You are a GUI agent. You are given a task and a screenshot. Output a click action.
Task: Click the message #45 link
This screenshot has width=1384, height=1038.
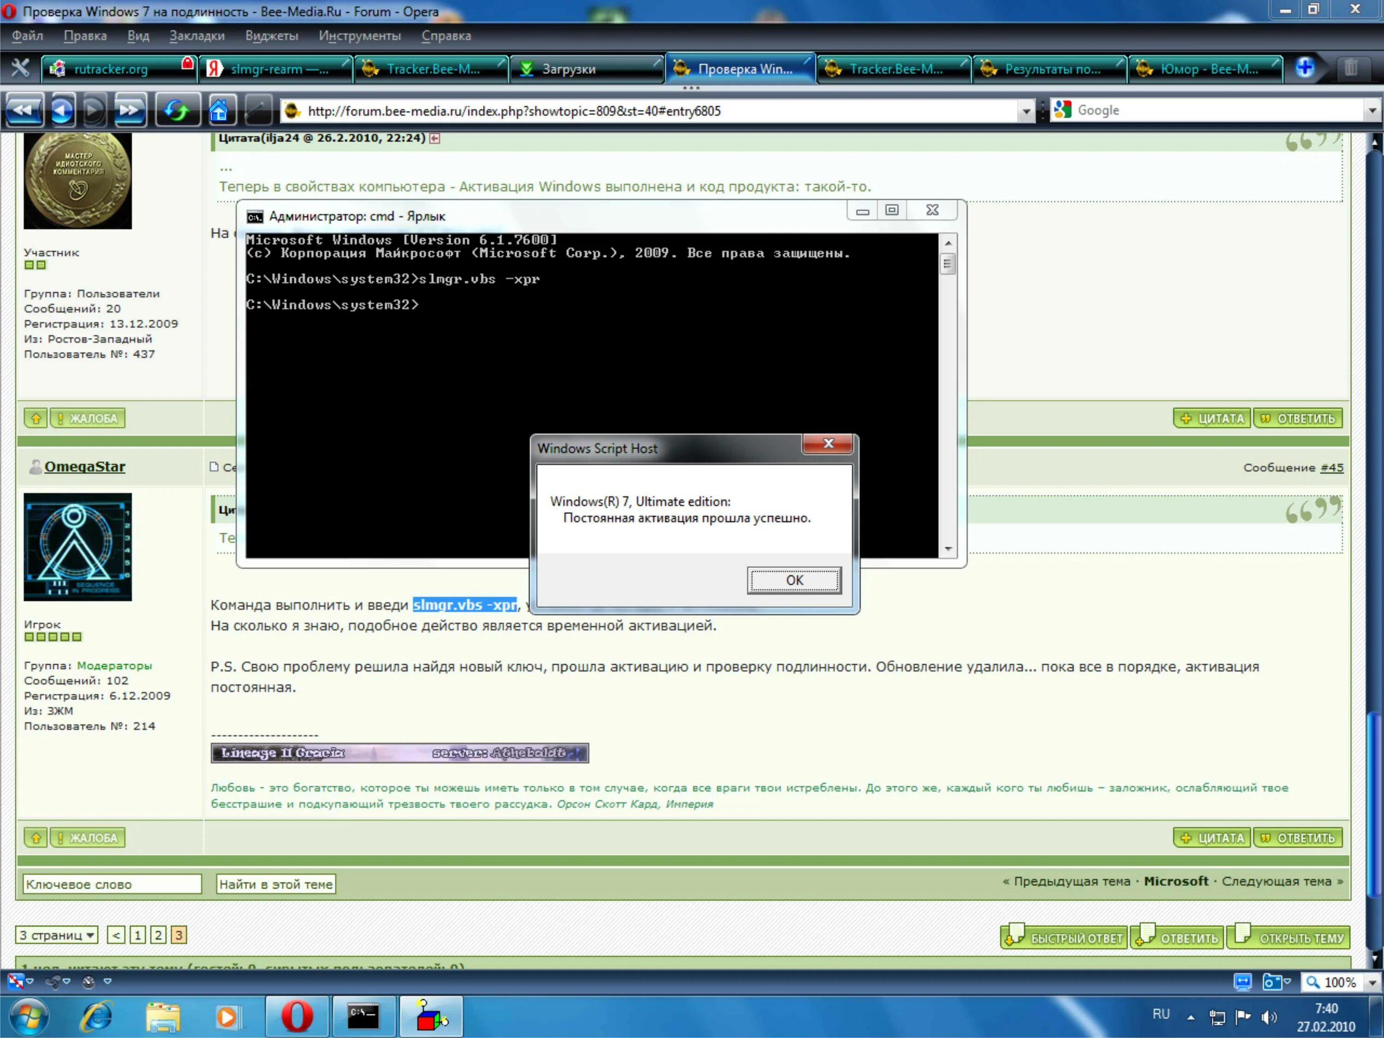[x=1331, y=467]
